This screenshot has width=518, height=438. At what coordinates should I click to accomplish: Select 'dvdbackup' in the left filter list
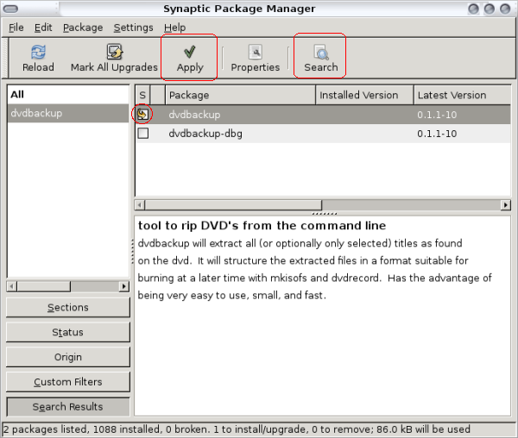pos(68,113)
